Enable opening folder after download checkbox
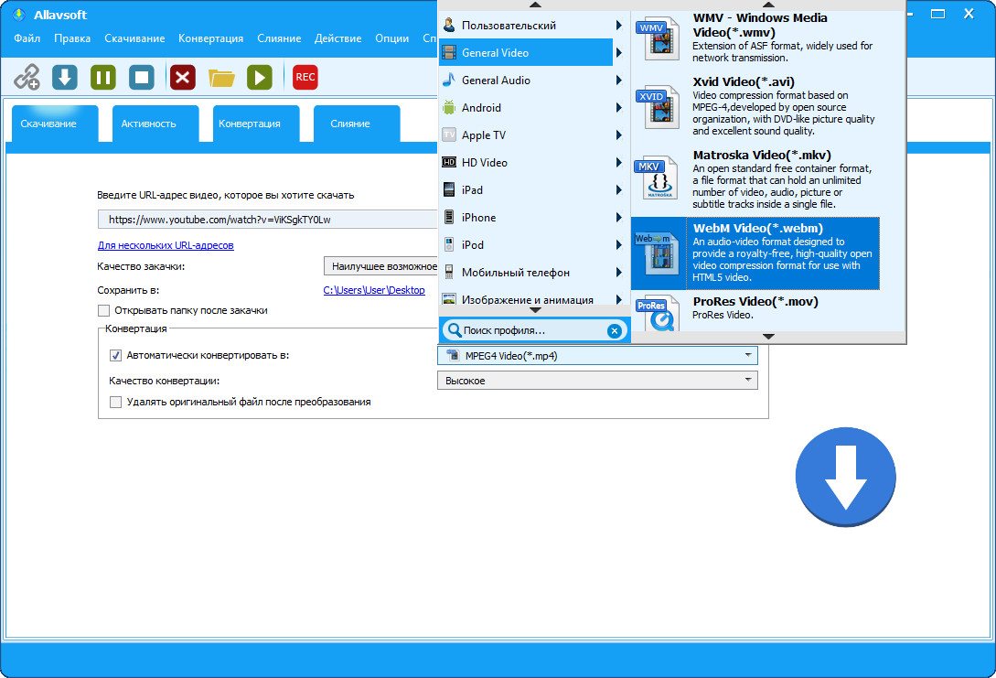 click(104, 311)
